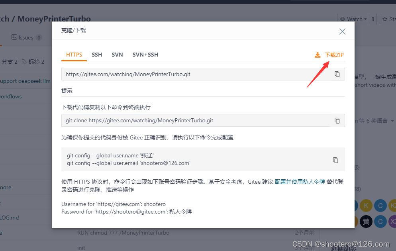Click the tag icon beside 标签 2
This screenshot has height=251, width=396.
click(24, 62)
